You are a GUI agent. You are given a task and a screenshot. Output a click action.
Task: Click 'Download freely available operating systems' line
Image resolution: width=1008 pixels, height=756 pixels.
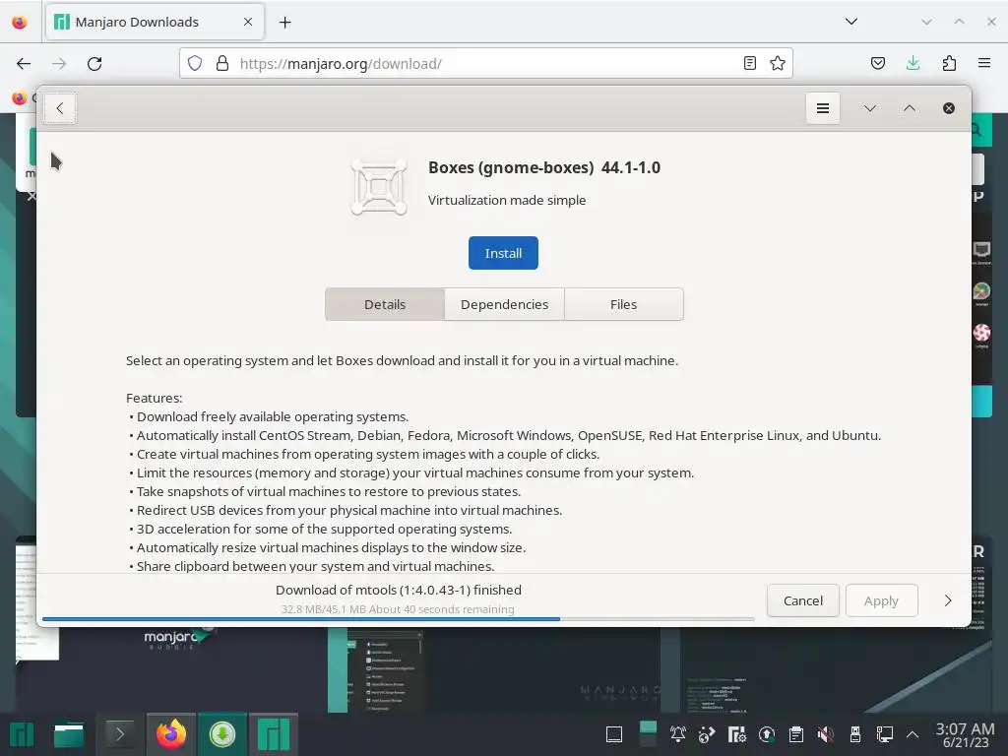(x=272, y=416)
